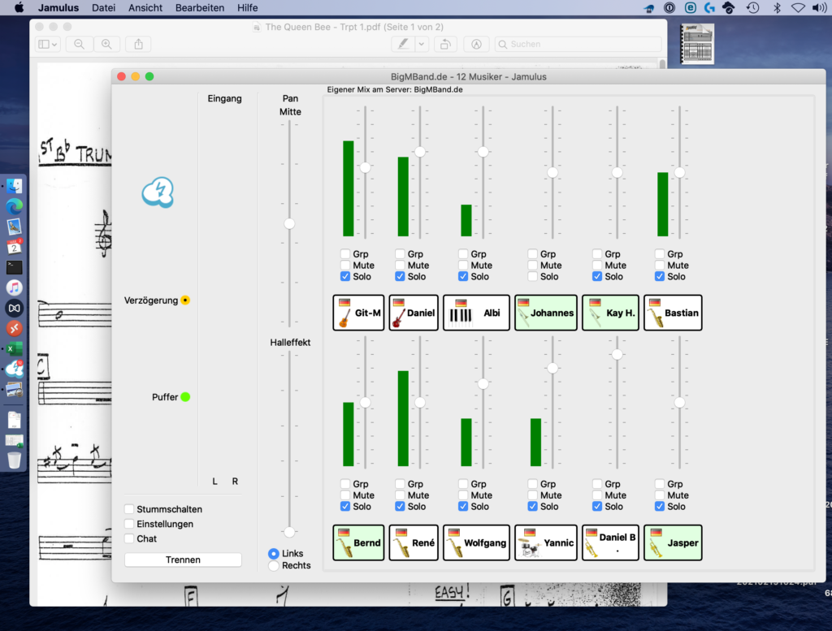Open Music app from the dock
Image resolution: width=832 pixels, height=631 pixels.
(15, 287)
